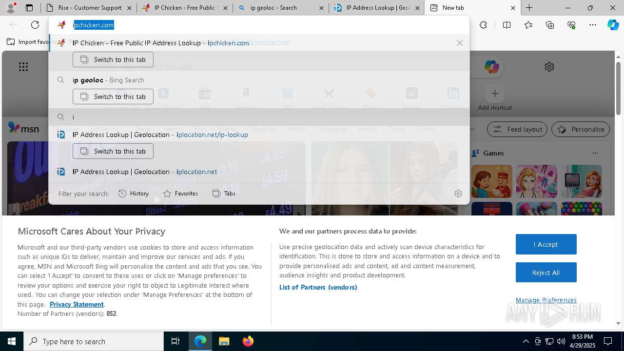Open address bar suggestion settings gear

(458, 194)
